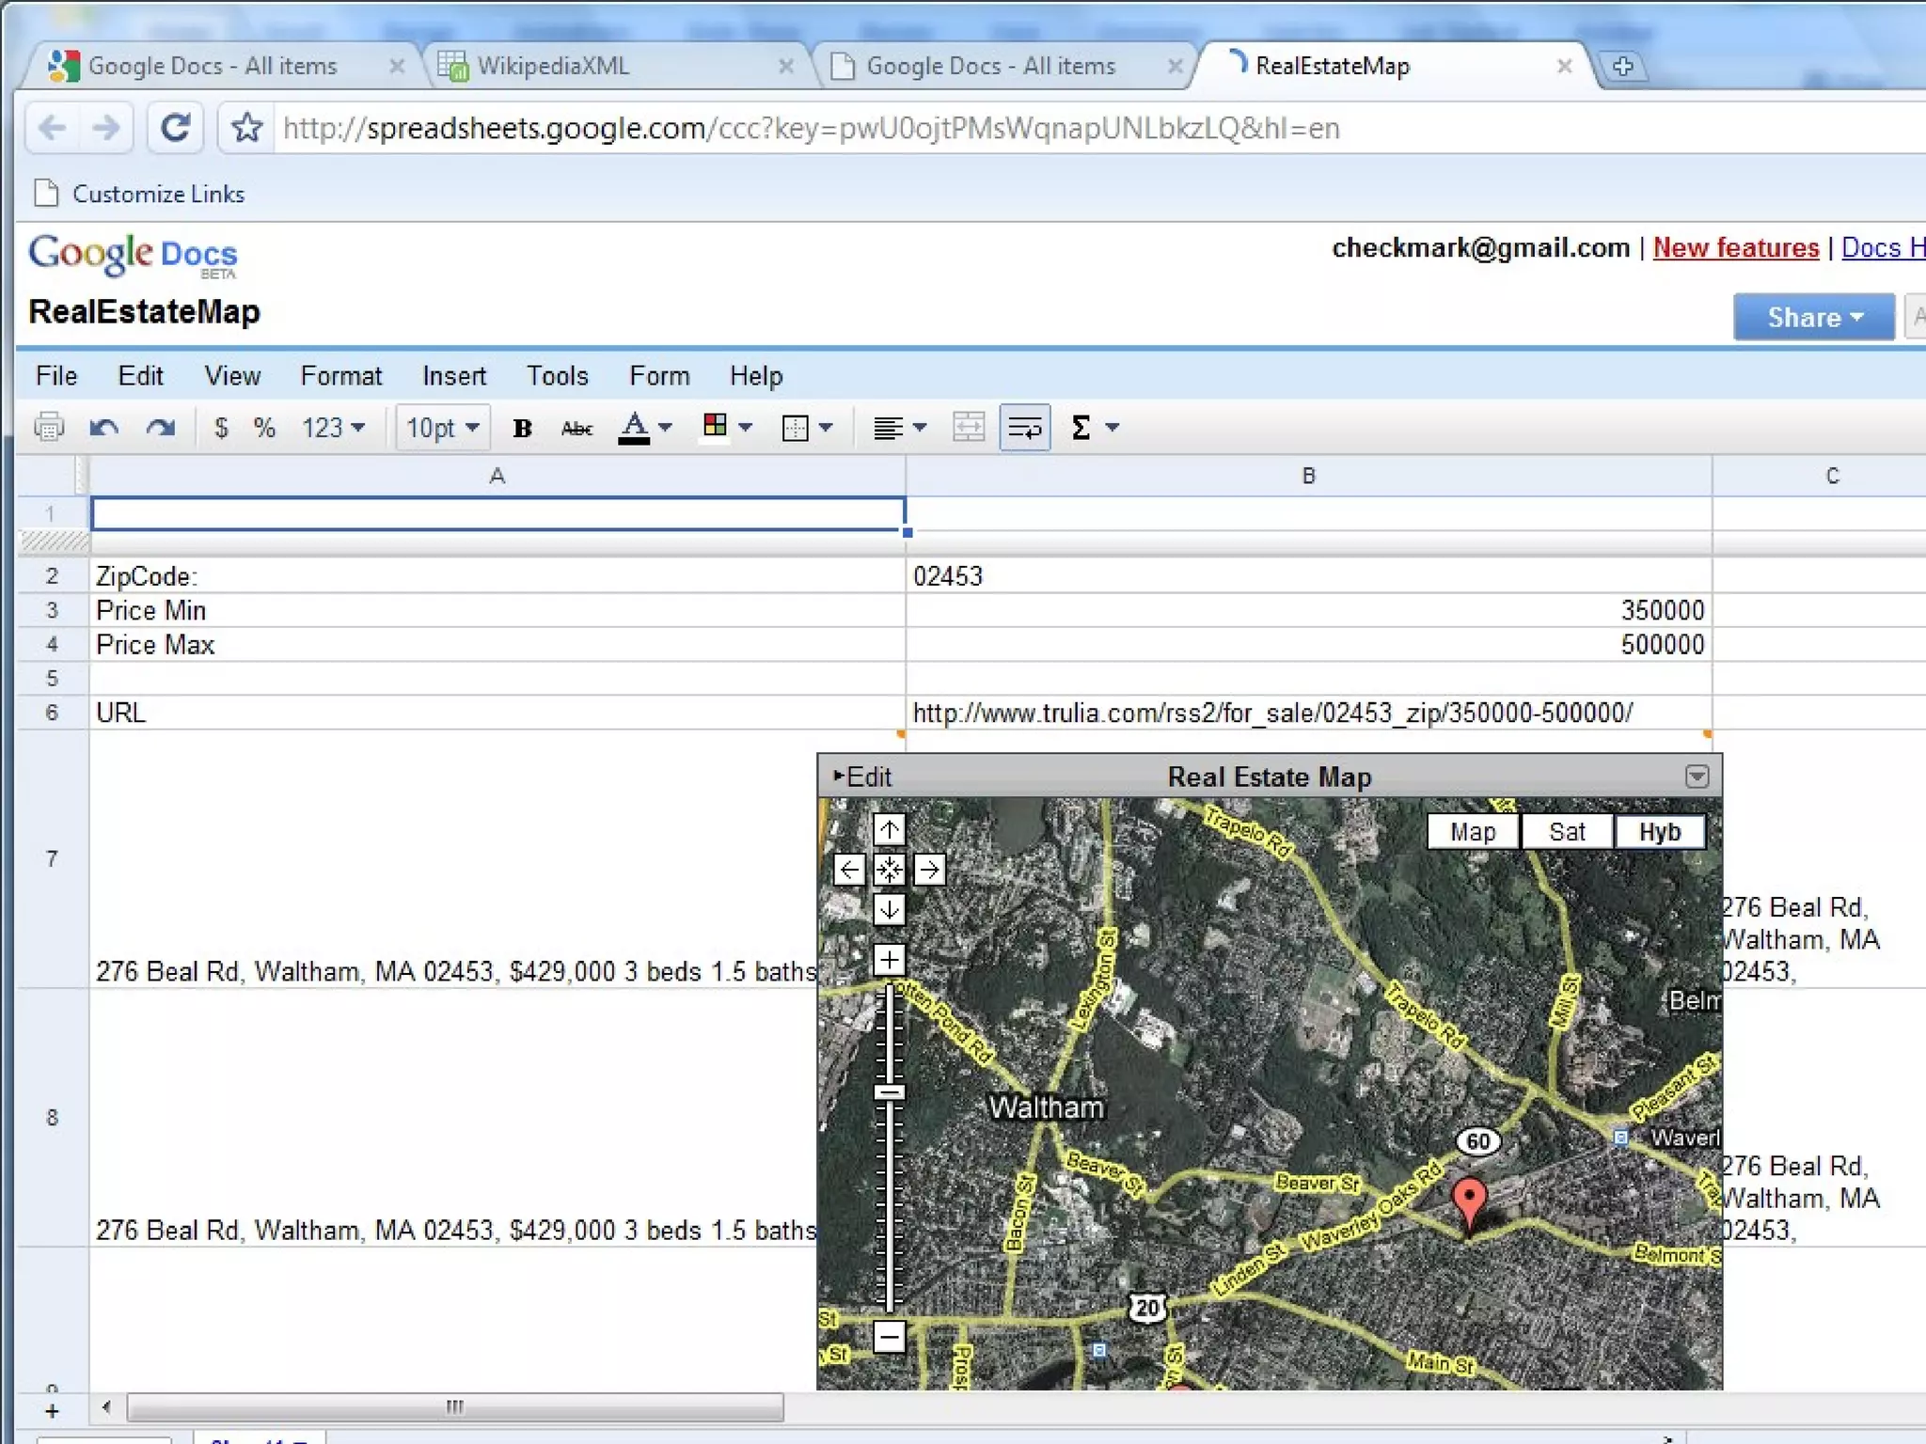Viewport: 1926px width, 1444px height.
Task: Toggle bold formatting button
Action: click(522, 429)
